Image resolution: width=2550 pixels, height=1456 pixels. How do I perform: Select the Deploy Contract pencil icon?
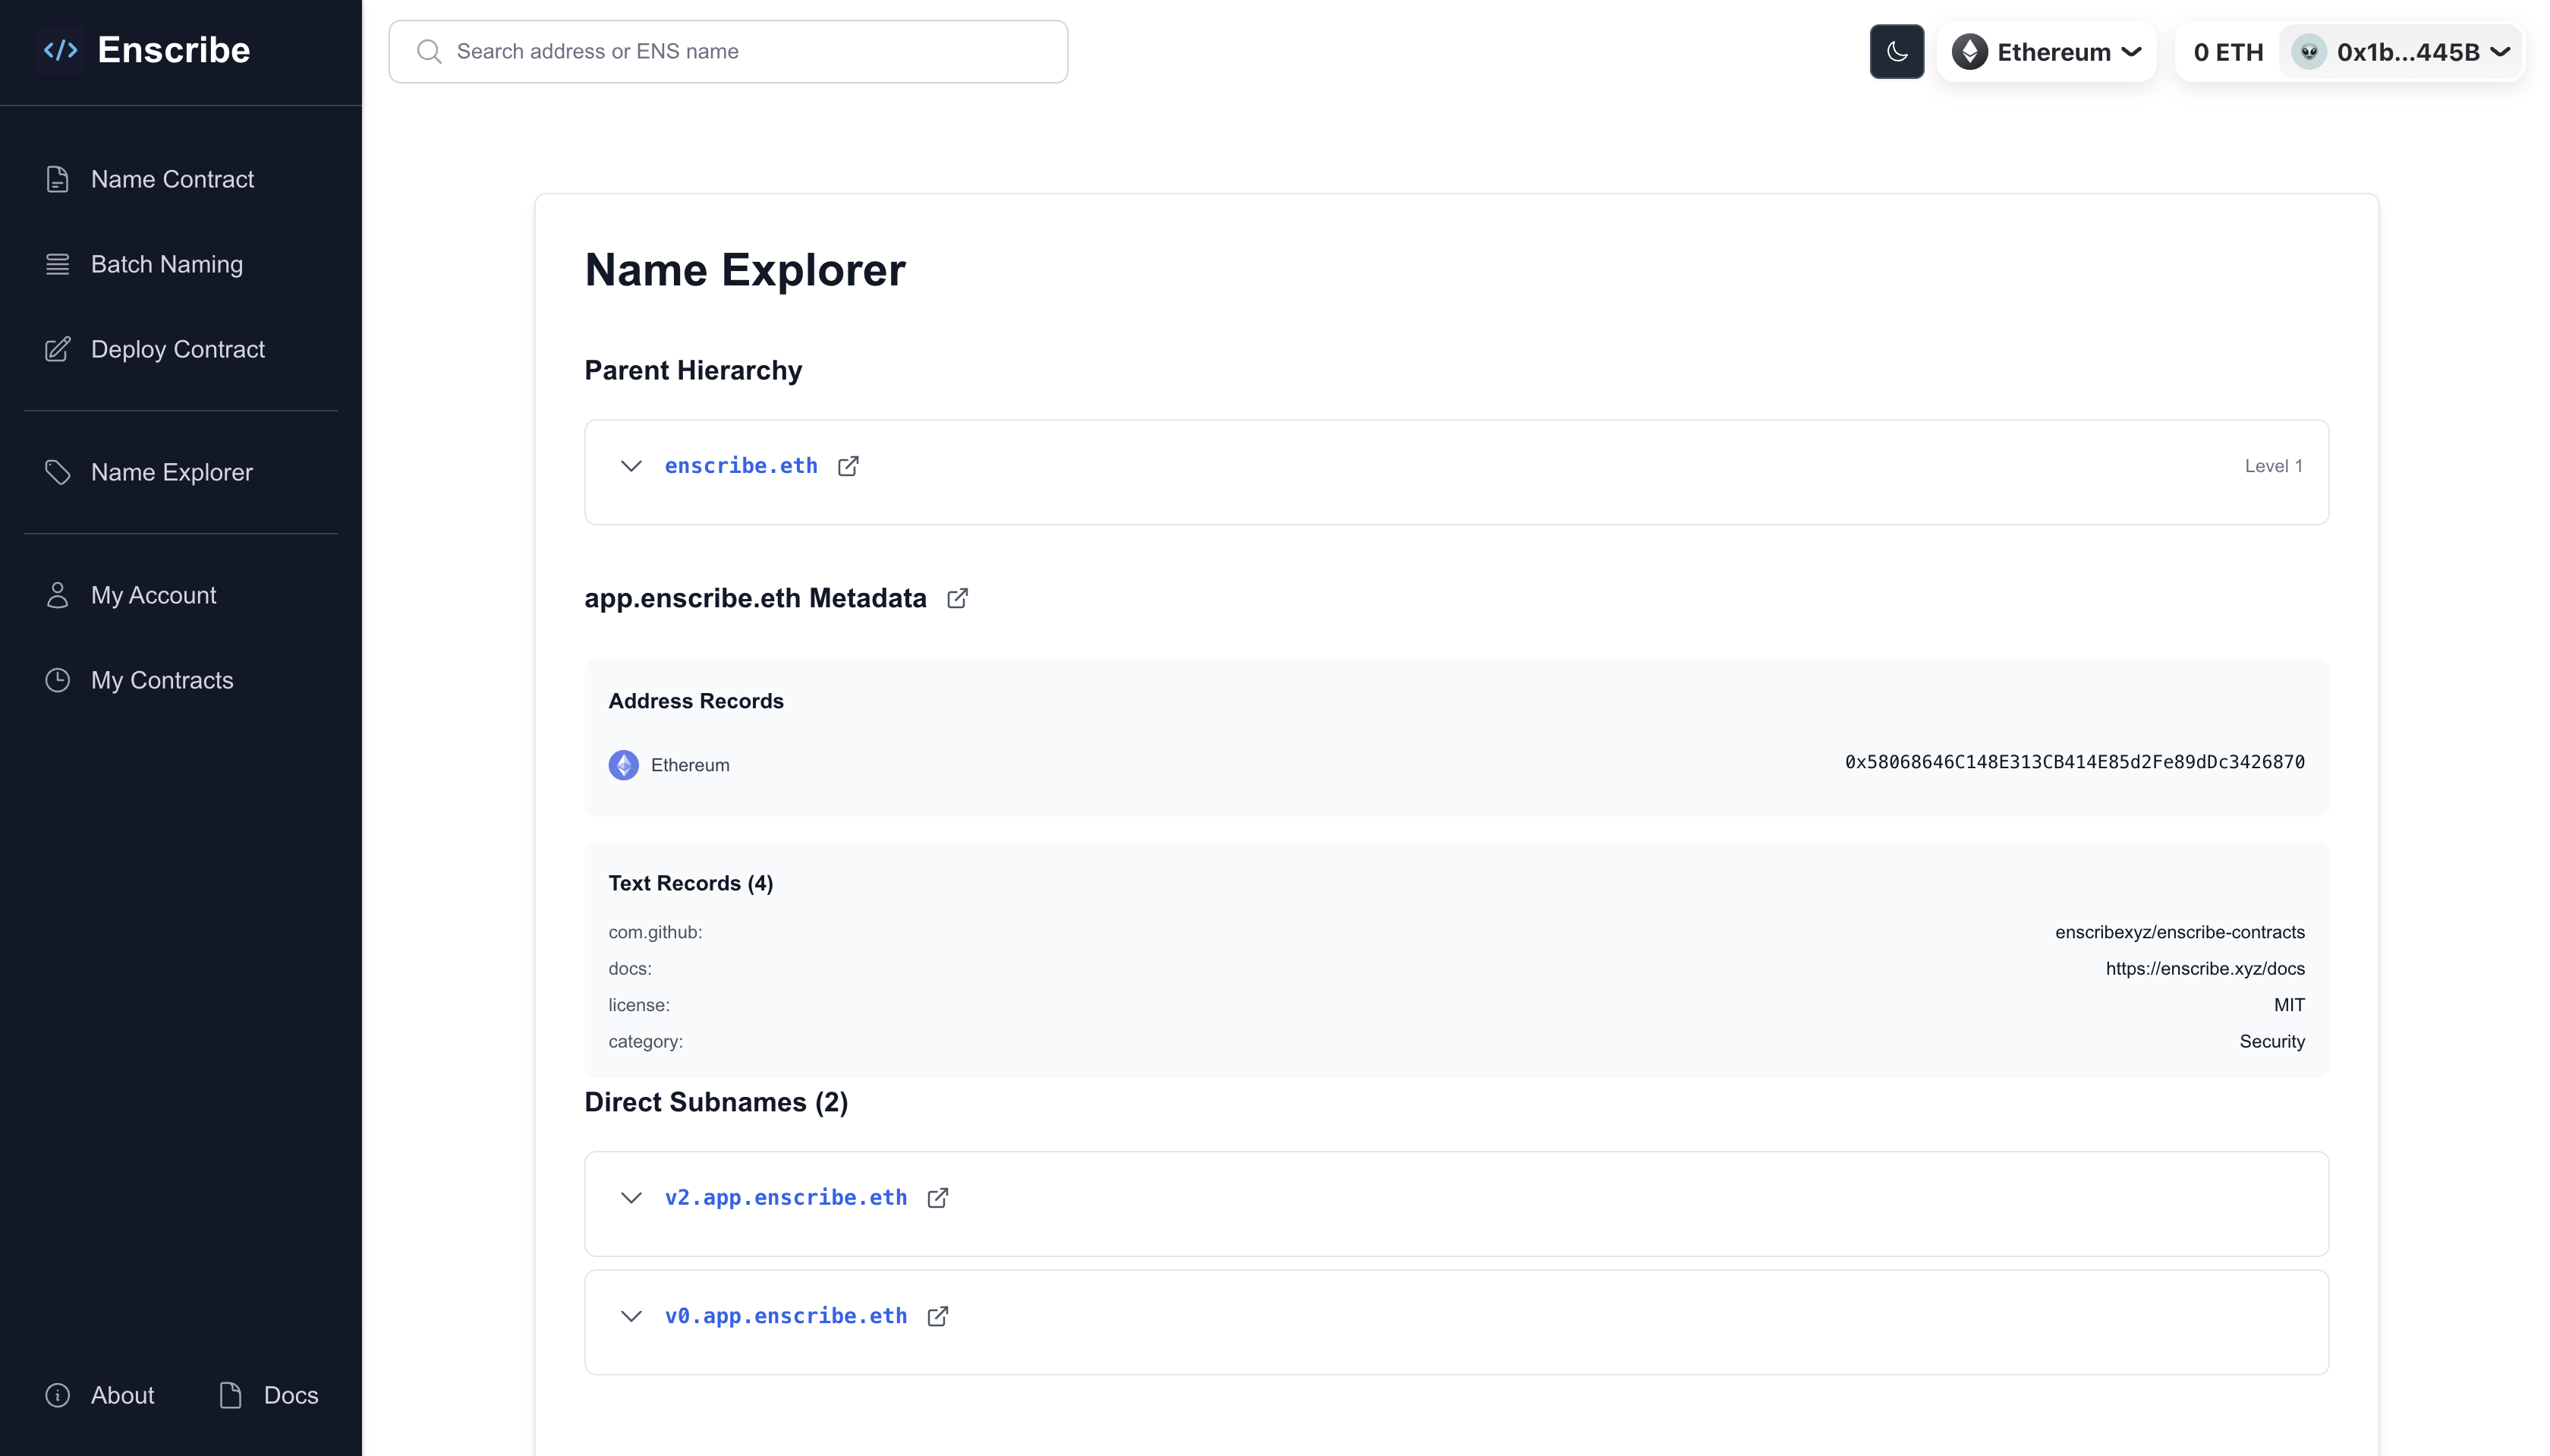point(57,349)
